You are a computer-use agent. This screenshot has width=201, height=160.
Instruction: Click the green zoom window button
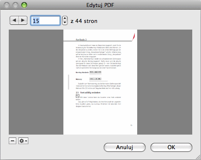point(24,5)
